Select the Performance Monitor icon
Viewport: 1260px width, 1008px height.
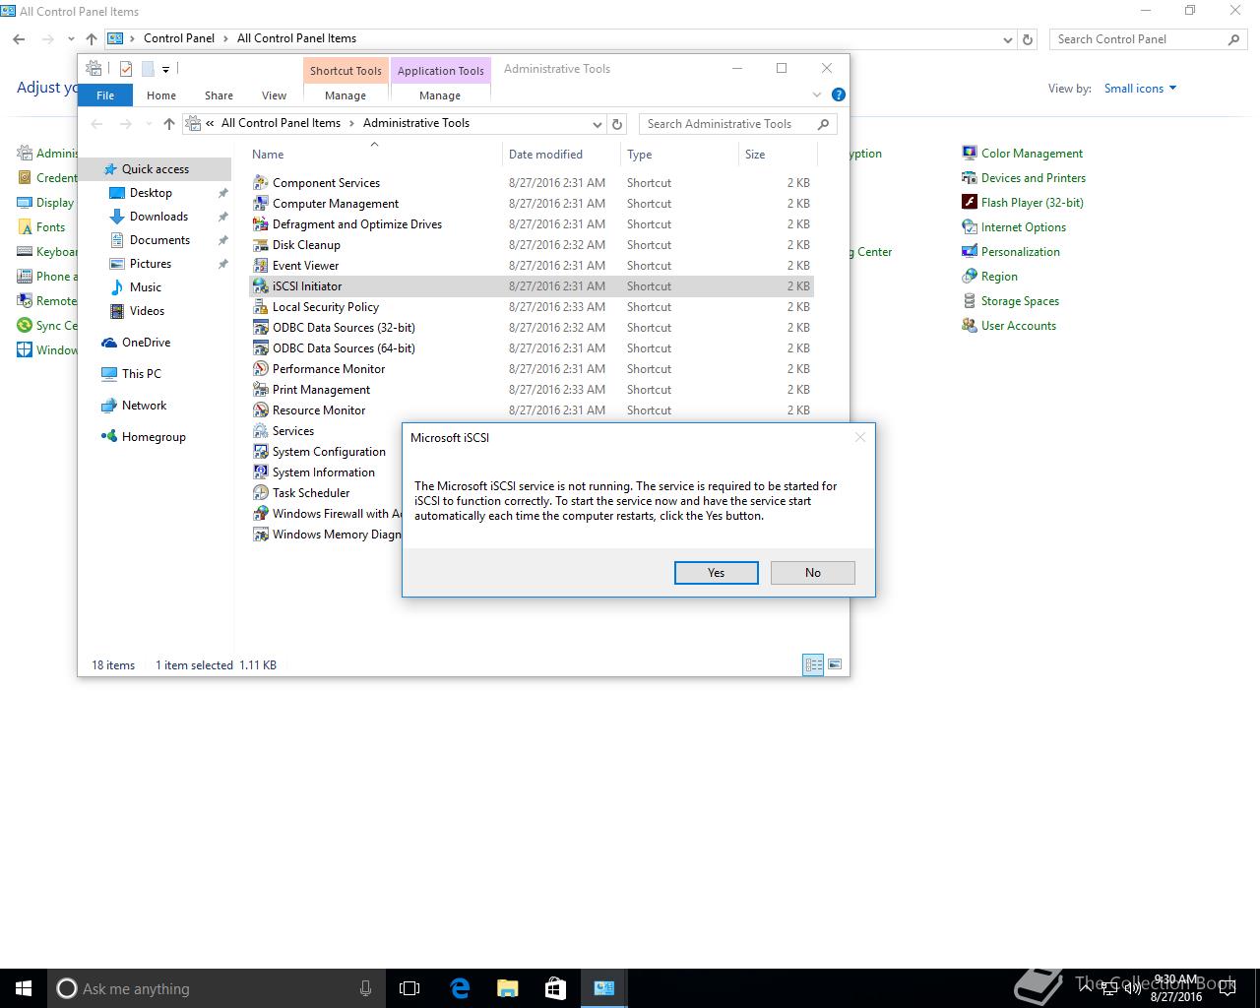pyautogui.click(x=261, y=369)
